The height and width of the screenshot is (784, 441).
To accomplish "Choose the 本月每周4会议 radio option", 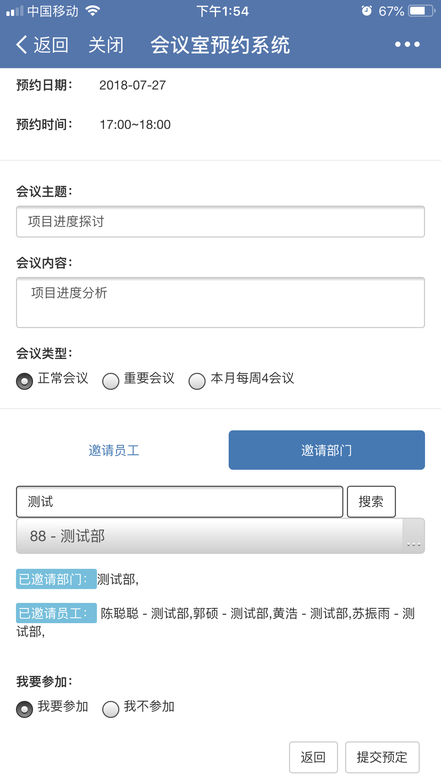I will (197, 381).
